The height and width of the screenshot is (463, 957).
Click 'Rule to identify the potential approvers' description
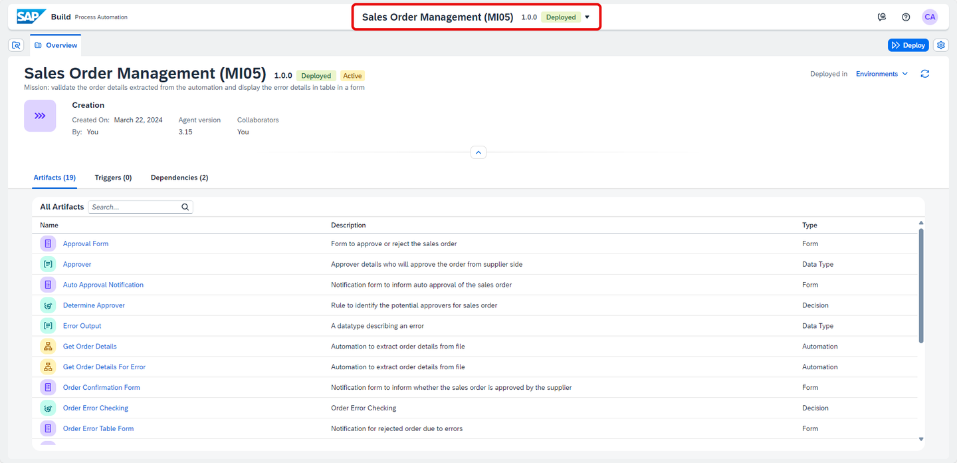pyautogui.click(x=414, y=305)
